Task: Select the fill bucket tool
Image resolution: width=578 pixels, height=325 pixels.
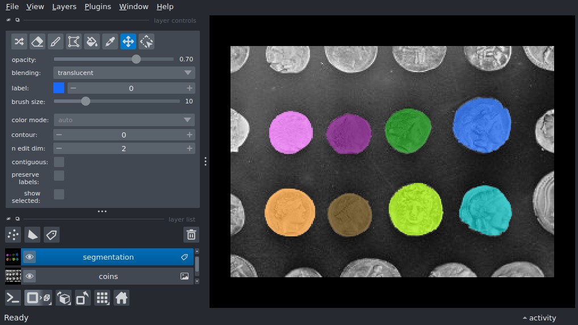Action: [x=92, y=41]
